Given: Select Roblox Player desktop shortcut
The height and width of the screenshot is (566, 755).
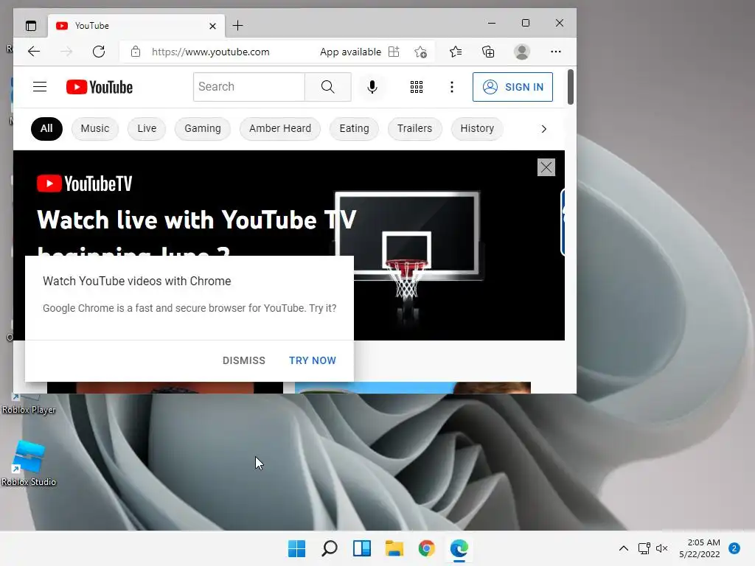Looking at the screenshot, I should [29, 405].
